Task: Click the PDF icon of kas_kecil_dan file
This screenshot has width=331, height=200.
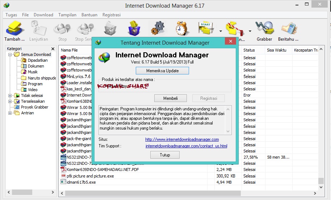Action: click(63, 89)
